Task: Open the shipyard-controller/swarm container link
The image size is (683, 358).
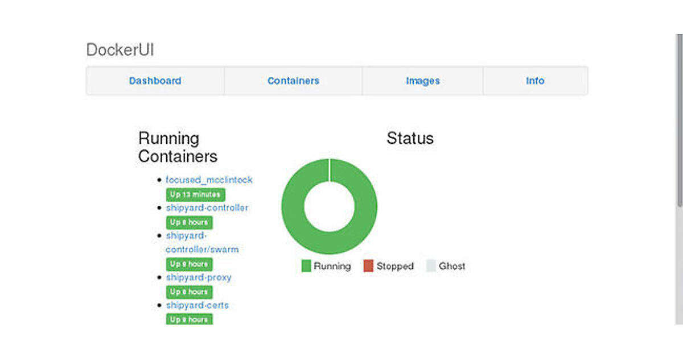Action: click(x=202, y=242)
